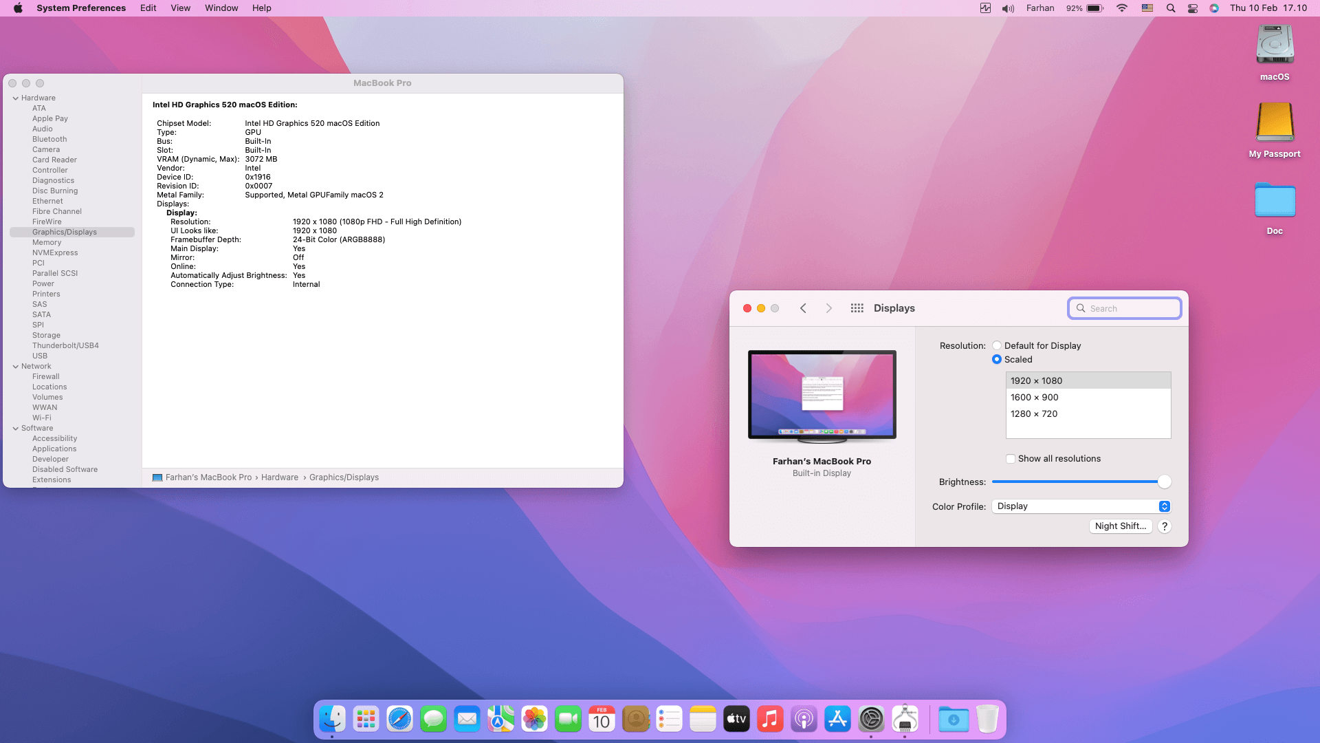The image size is (1320, 743).
Task: Open the System Preferences menu
Action: (x=81, y=8)
